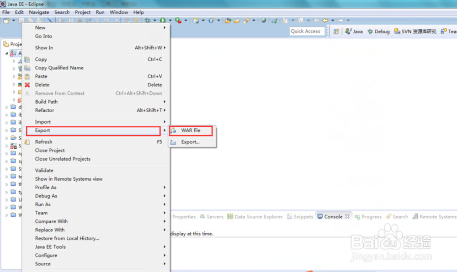Image resolution: width=457 pixels, height=272 pixels.
Task: Open the Profile As submenu
Action: [96, 188]
